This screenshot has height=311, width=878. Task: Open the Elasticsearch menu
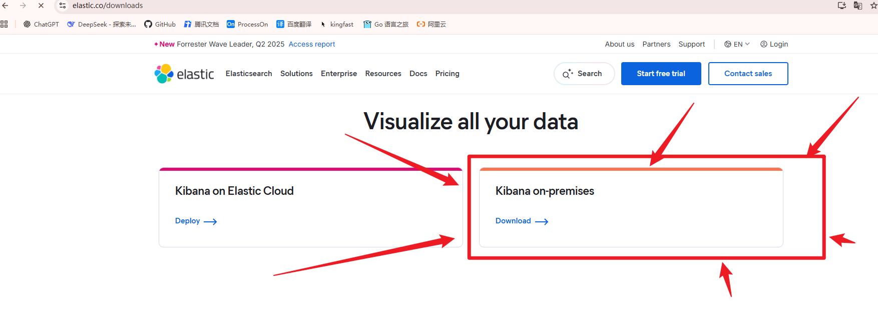coord(249,74)
